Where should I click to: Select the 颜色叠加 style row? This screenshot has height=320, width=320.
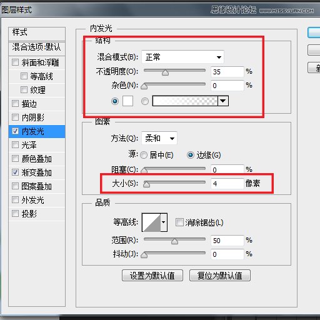click(x=37, y=159)
